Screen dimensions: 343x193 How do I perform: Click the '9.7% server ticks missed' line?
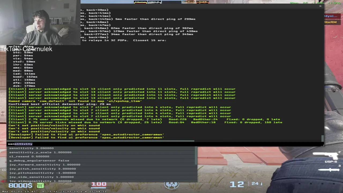[145, 122]
